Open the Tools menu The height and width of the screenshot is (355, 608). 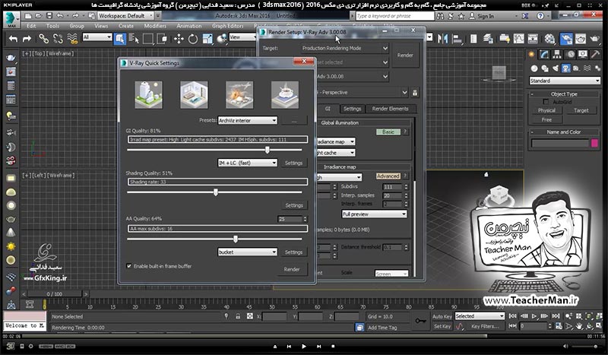tap(52, 26)
